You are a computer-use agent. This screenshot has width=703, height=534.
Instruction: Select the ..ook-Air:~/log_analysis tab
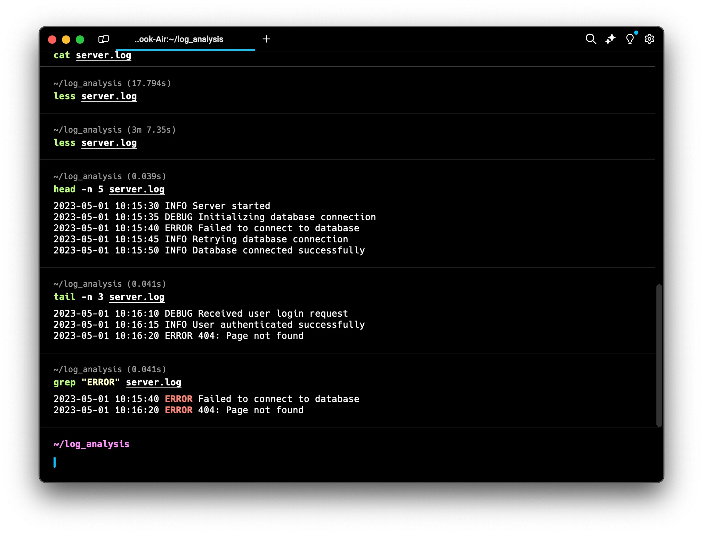click(x=179, y=39)
